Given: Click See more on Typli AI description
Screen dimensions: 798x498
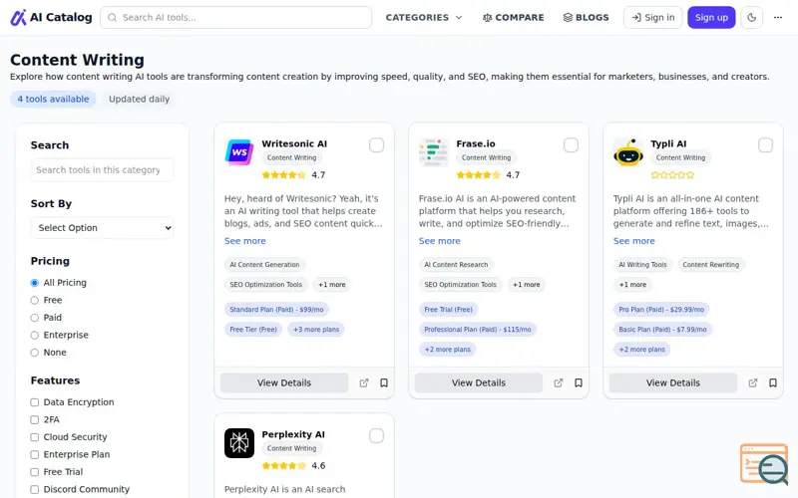Looking at the screenshot, I should [x=633, y=241].
